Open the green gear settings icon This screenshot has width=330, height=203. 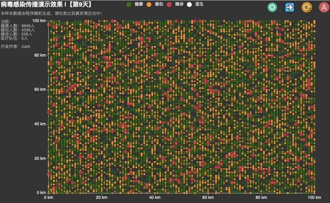272,7
